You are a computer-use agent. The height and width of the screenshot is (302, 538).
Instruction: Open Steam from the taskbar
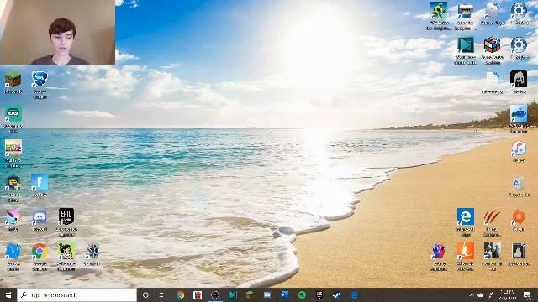pyautogui.click(x=336, y=294)
